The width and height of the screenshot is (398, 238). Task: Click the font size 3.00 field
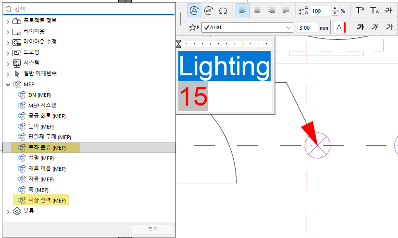coord(308,28)
